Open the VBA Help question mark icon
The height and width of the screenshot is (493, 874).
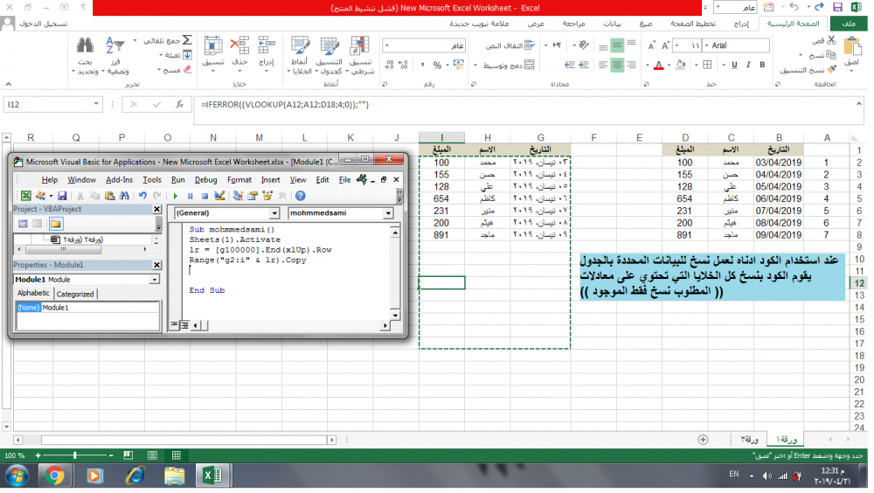pyautogui.click(x=301, y=196)
